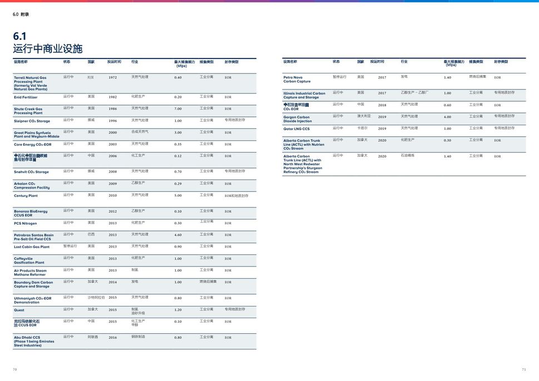Click the Qatar LNG CCS facility name
539x381 pixels.
point(296,129)
